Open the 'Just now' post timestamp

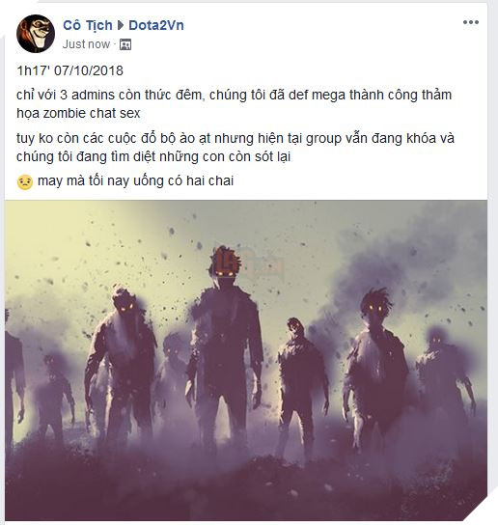[x=86, y=43]
